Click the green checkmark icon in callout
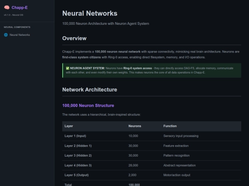 pyautogui.click(x=67, y=68)
